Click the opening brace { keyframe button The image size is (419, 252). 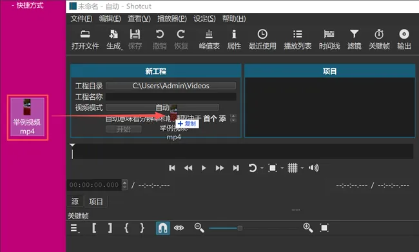[126, 228]
